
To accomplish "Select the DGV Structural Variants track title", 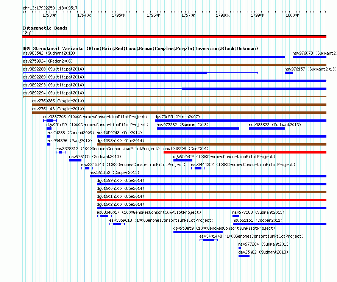I will 140,49.
